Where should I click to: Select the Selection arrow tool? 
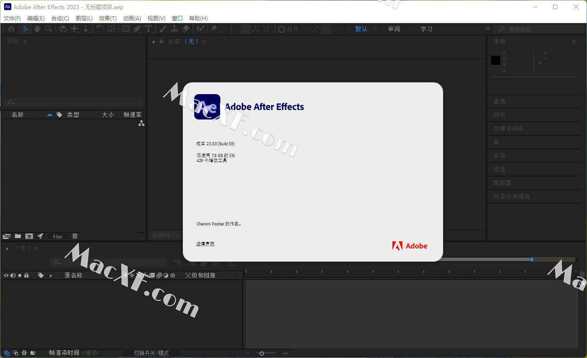pos(26,29)
